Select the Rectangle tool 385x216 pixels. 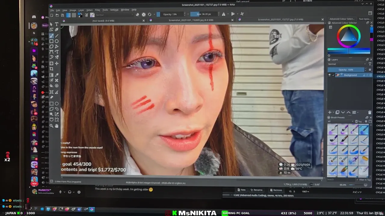point(51,41)
